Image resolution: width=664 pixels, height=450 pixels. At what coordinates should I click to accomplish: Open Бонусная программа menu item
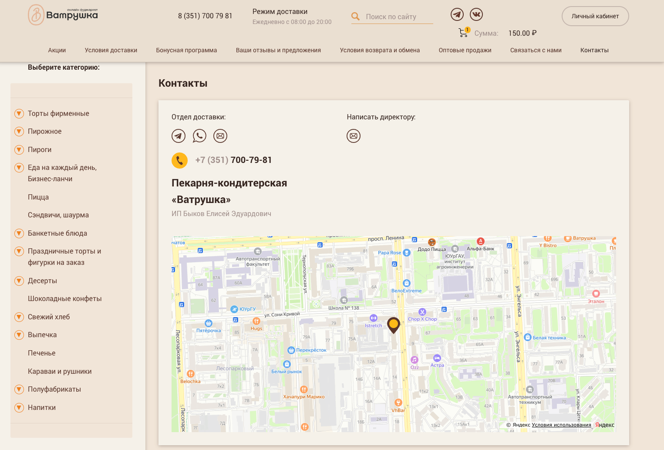tap(186, 50)
